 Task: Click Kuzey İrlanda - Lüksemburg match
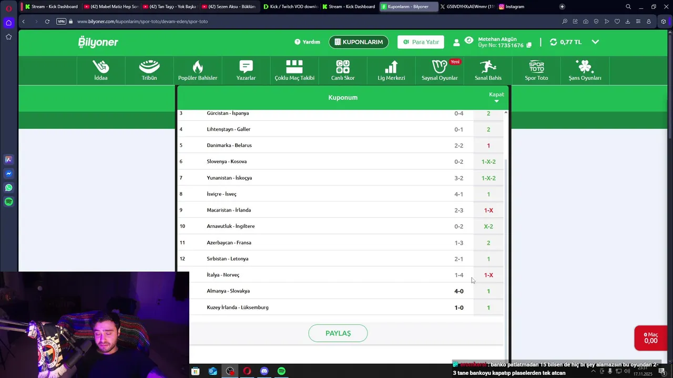[x=238, y=307]
